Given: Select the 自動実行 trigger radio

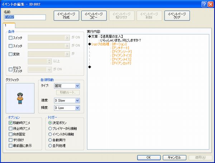Looking at the screenshot, I should click(50, 140).
